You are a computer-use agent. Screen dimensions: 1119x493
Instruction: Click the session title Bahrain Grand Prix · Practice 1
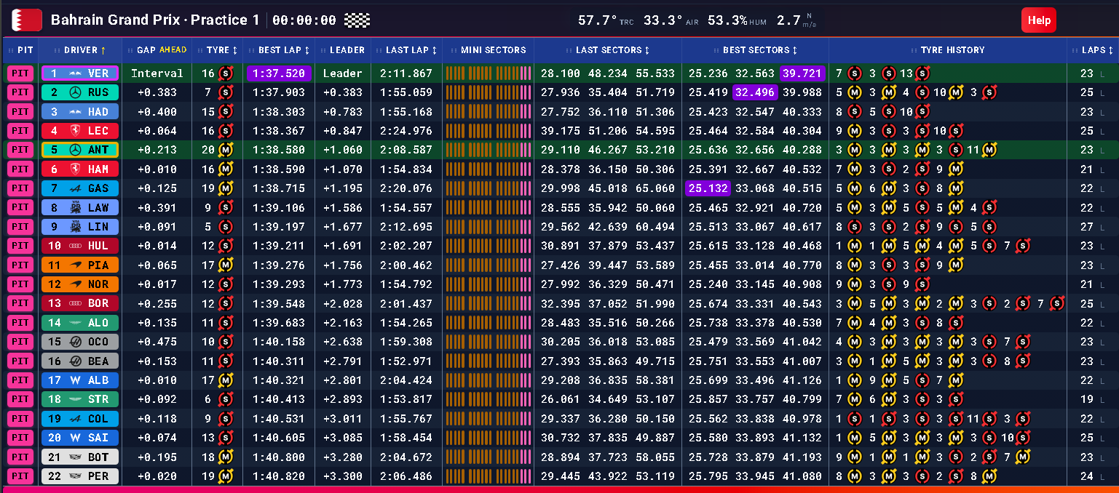pos(155,20)
